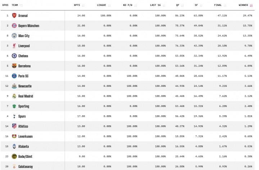Image resolution: width=259 pixels, height=170 pixels.
Task: Click the Liverpool club crest icon
Action: (x=14, y=46)
